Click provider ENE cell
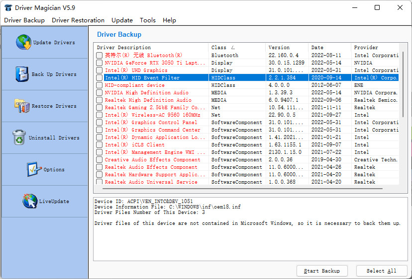Screen dimensions: 412x279 click(358, 85)
